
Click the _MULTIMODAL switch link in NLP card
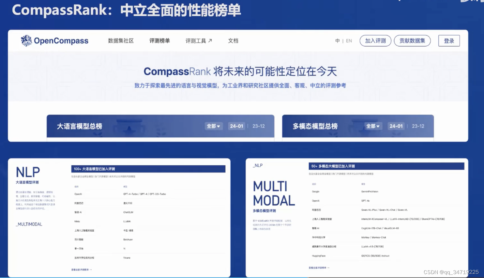click(x=29, y=224)
